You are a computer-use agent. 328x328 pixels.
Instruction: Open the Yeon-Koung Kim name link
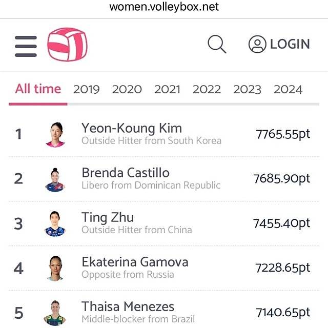[132, 128]
